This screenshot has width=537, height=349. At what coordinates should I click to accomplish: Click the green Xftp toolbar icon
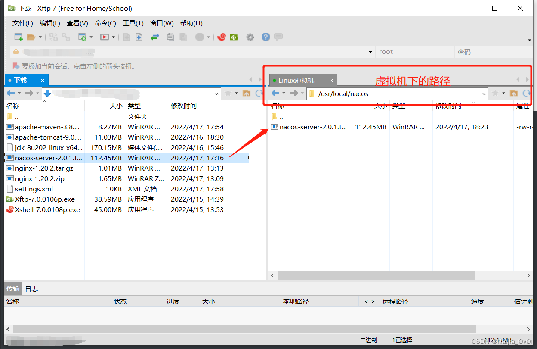(x=234, y=37)
